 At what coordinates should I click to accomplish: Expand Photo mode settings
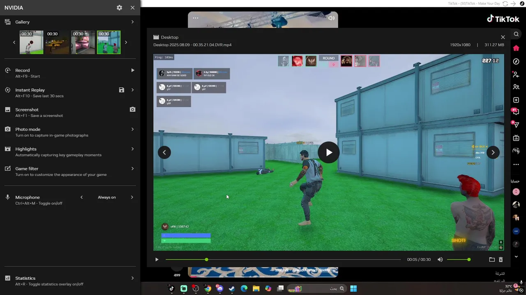[x=132, y=129]
